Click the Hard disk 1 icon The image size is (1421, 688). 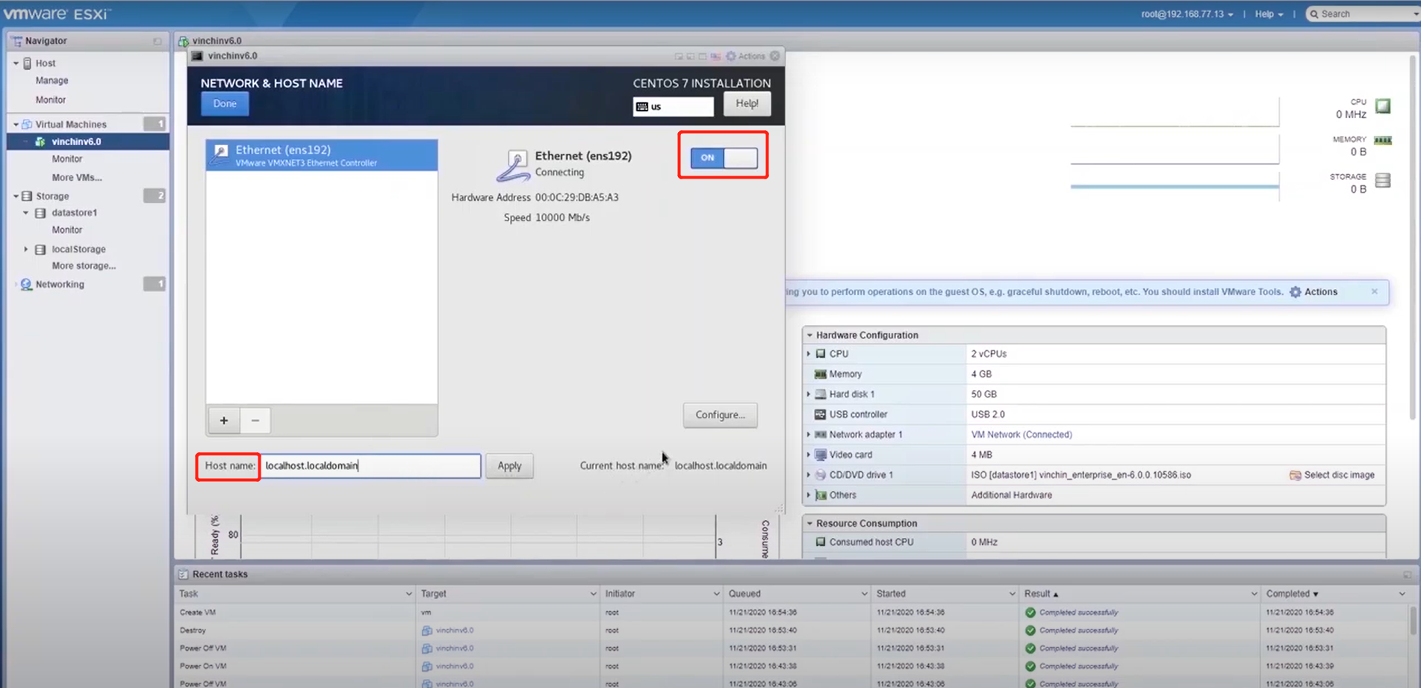[x=821, y=394]
